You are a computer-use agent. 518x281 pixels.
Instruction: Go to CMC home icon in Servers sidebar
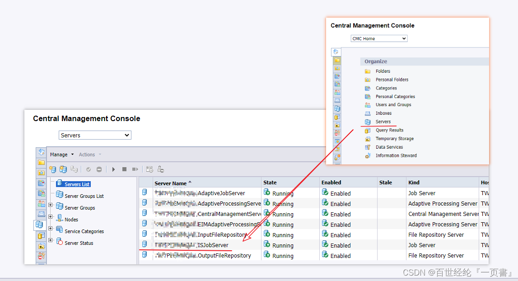point(41,152)
